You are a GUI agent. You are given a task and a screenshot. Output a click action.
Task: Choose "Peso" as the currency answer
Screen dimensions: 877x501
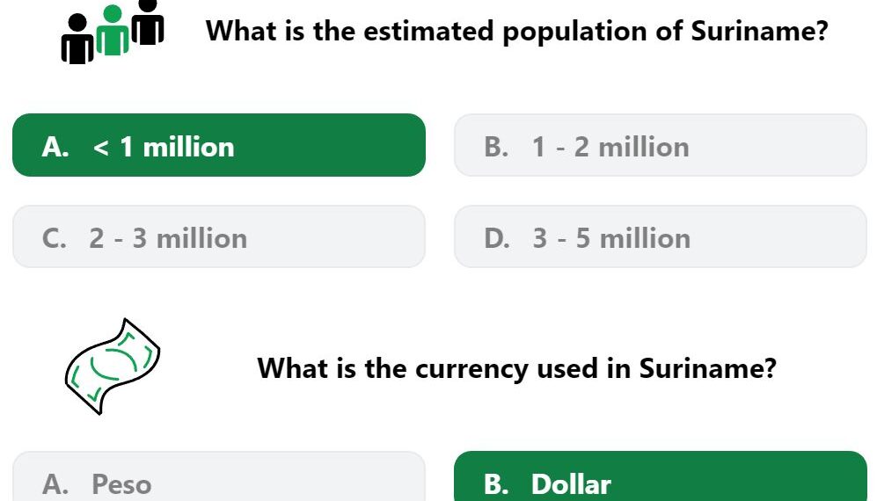[219, 476]
